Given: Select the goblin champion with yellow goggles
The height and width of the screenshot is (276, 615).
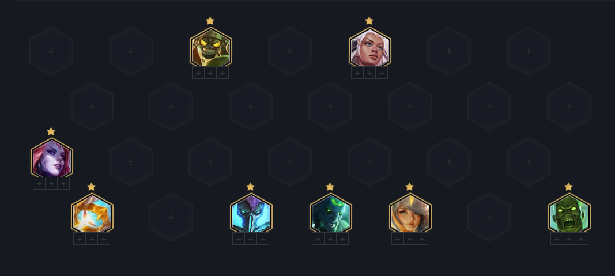Looking at the screenshot, I should [x=210, y=47].
